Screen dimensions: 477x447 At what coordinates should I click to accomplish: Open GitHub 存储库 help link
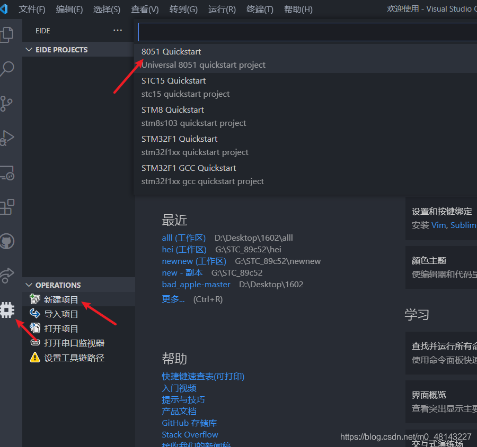click(189, 423)
